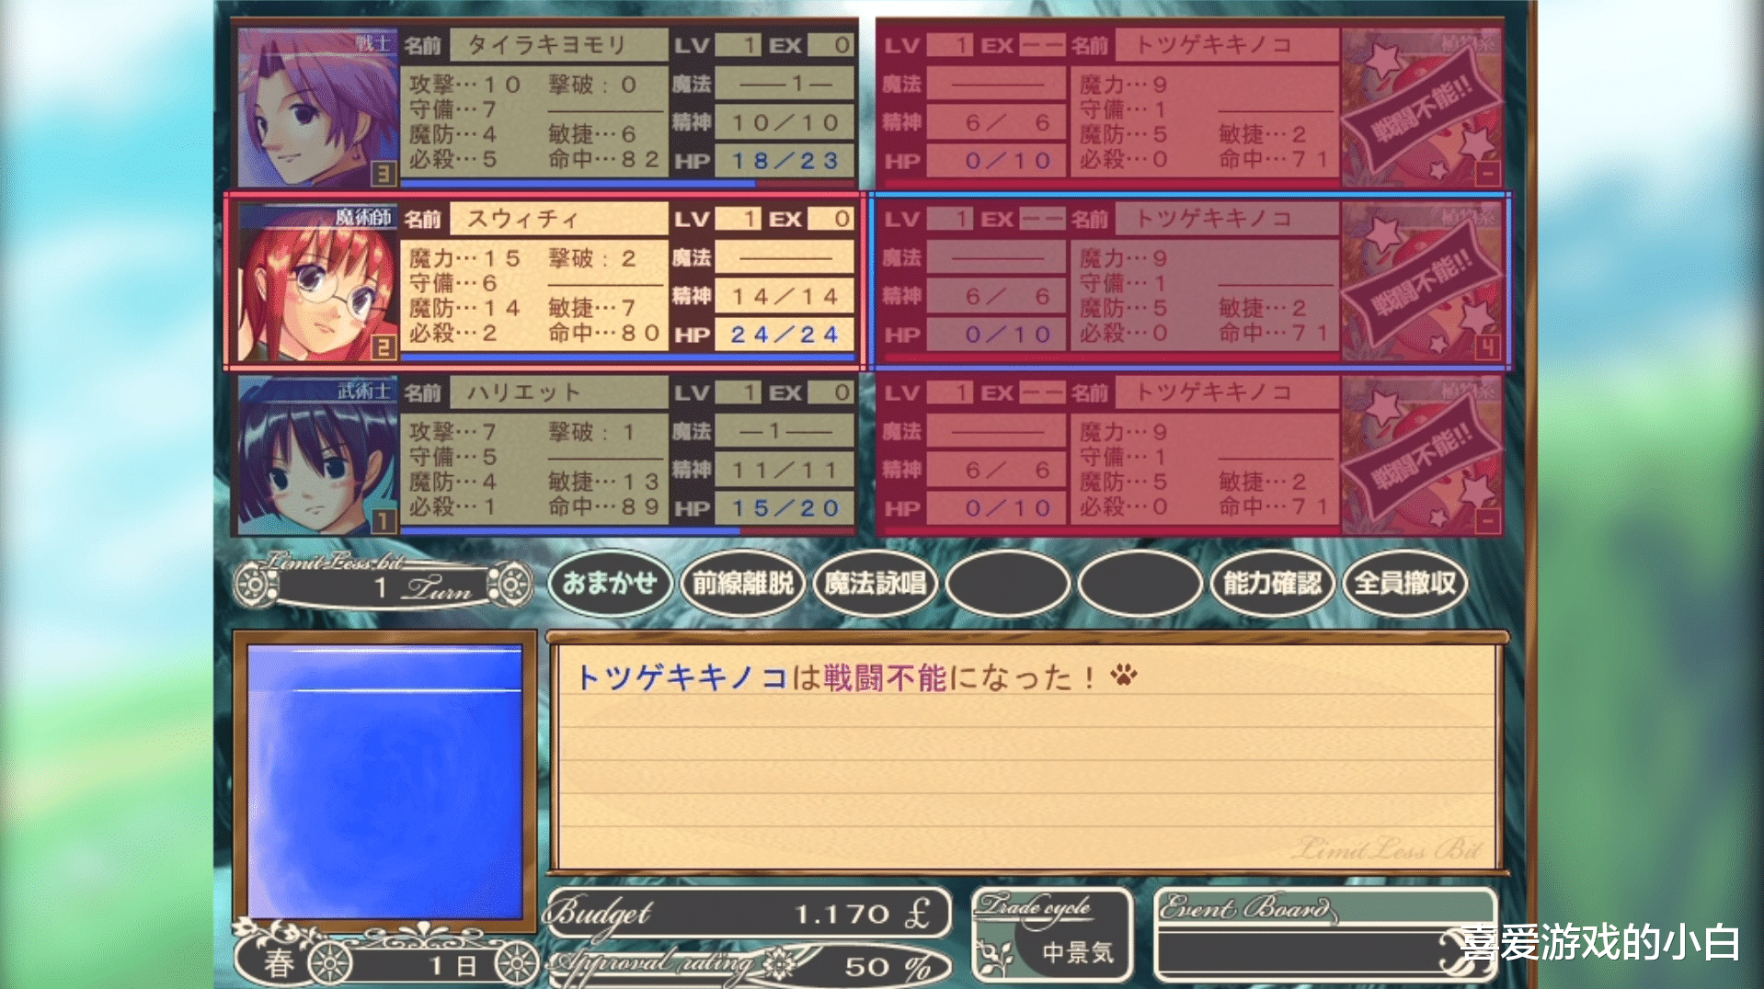The image size is (1764, 989).
Task: Click ハリエット's 敏捷 13 stat
Action: click(x=603, y=481)
